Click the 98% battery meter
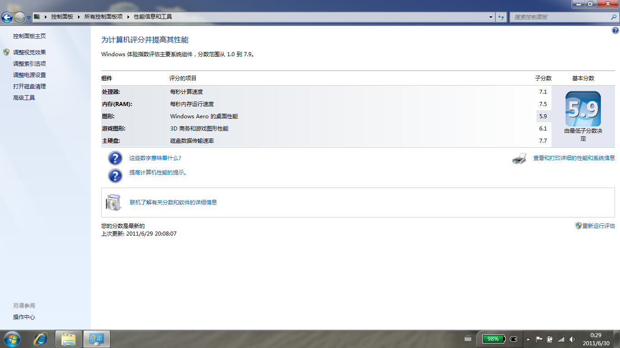 tap(493, 339)
